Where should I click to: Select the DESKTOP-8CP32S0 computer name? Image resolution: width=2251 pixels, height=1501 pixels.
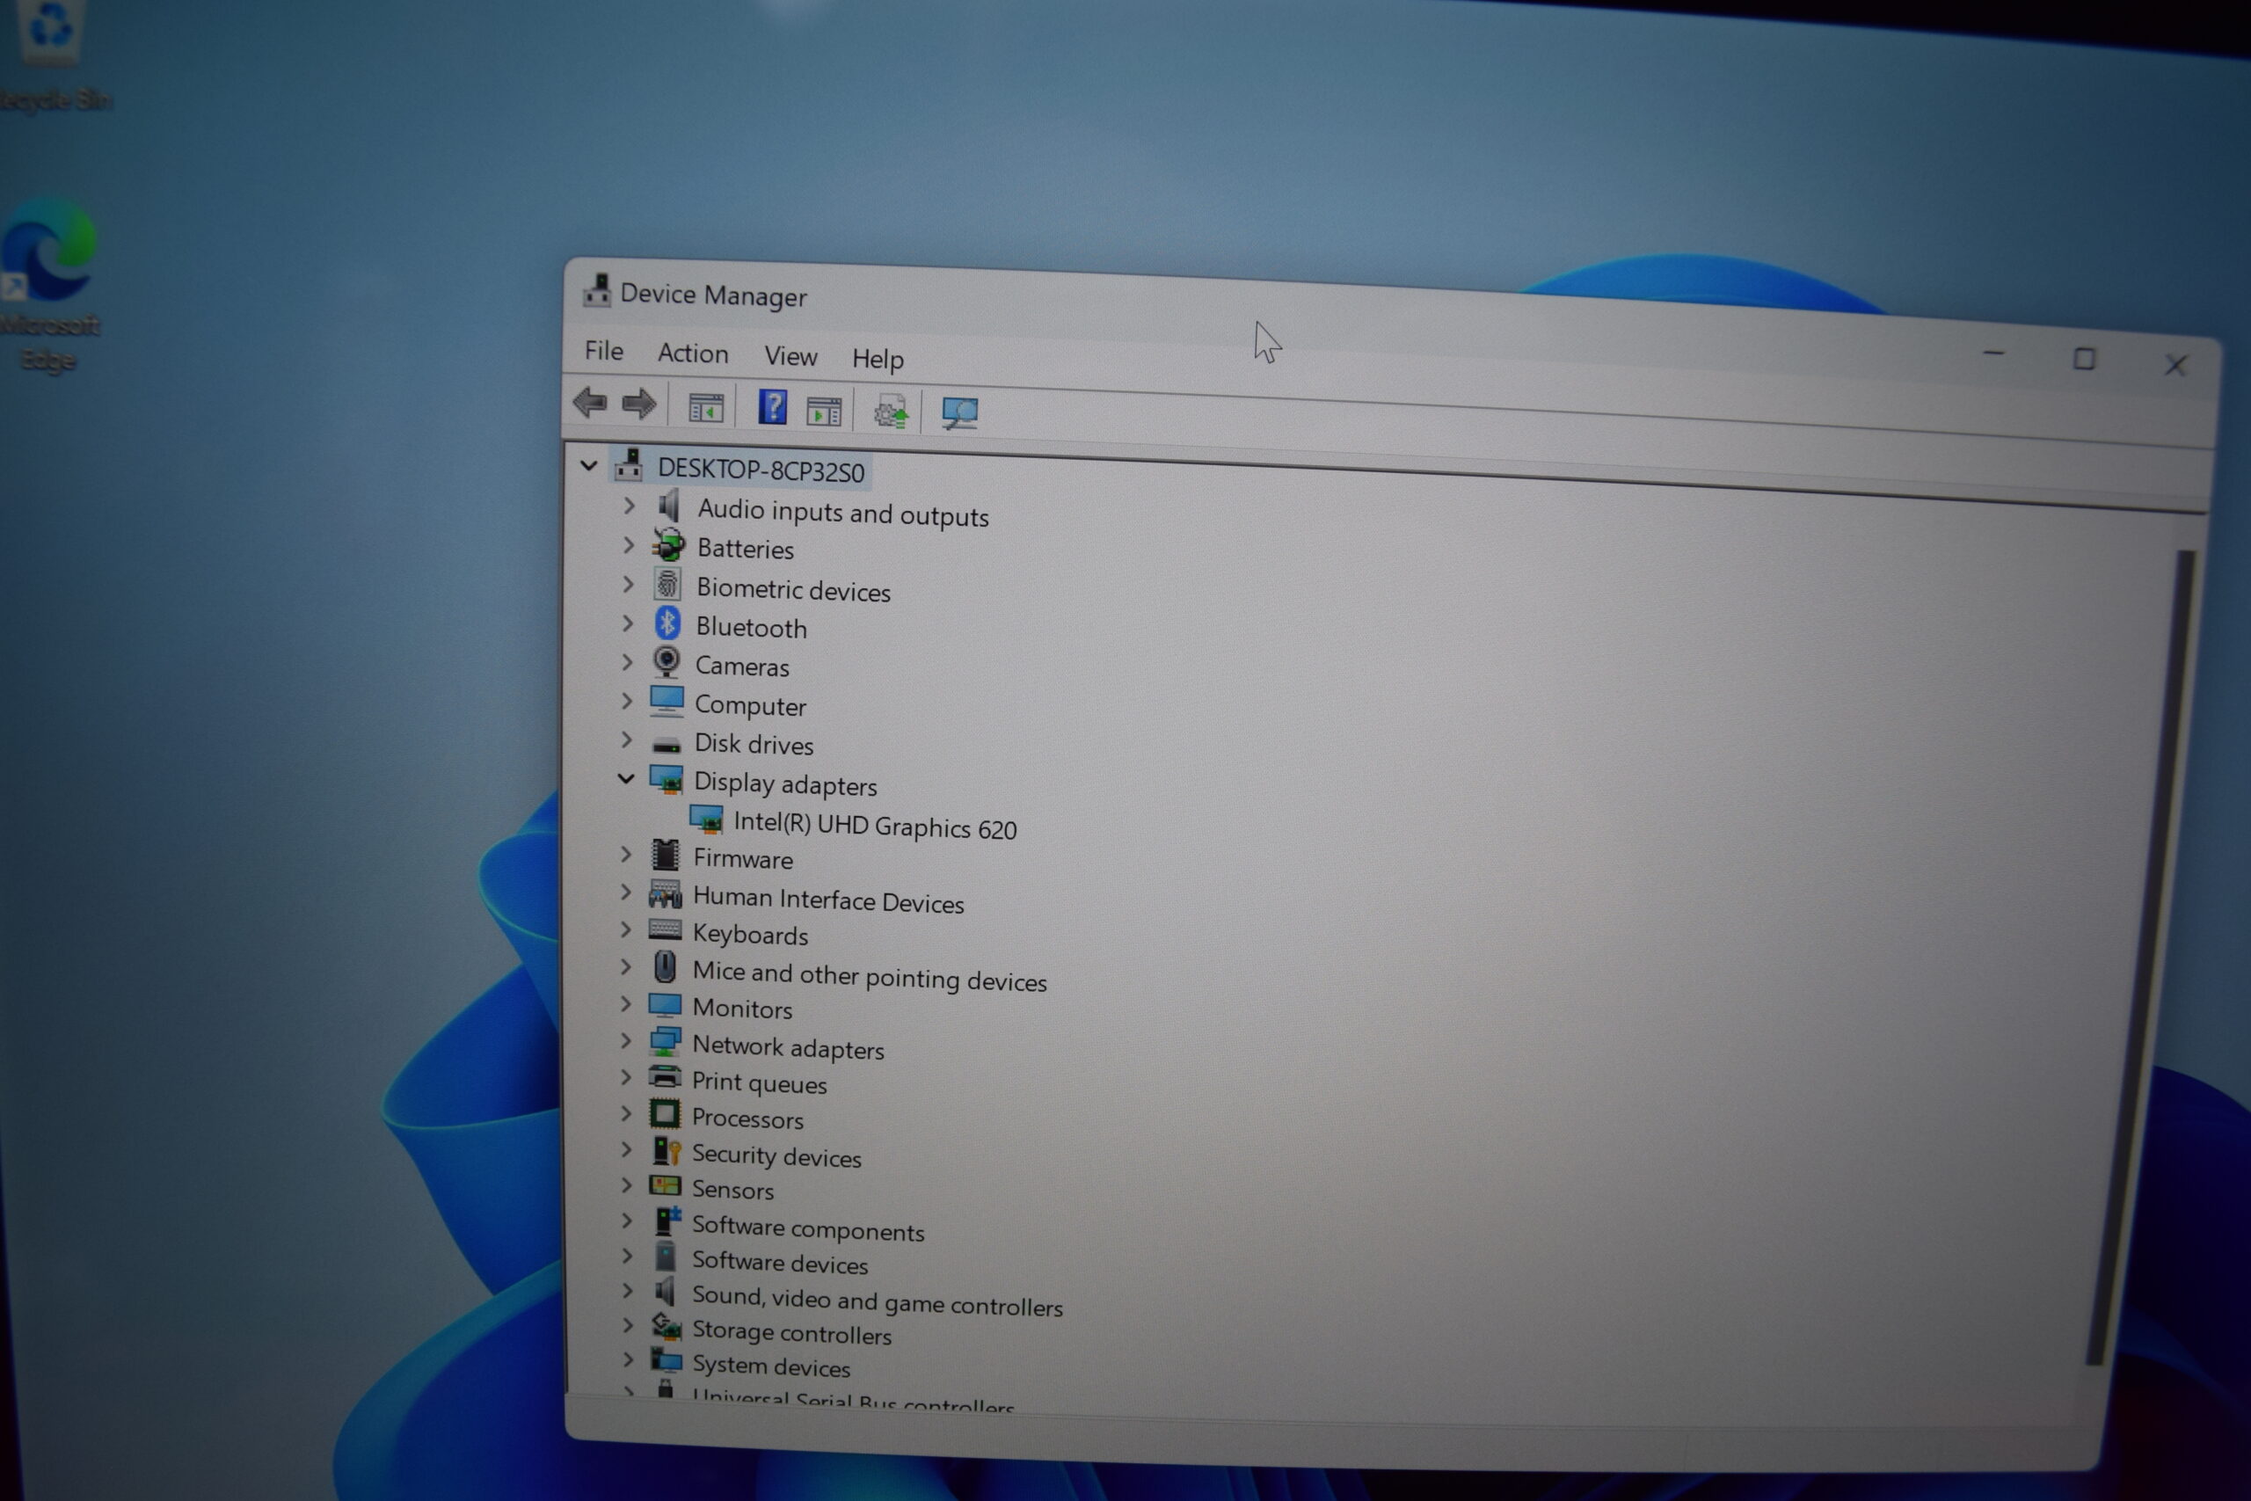point(761,470)
